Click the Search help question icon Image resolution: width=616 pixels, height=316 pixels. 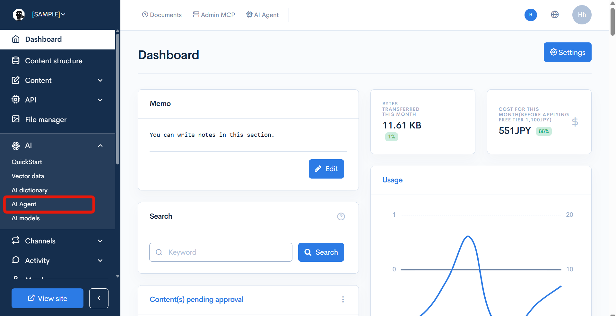(341, 216)
